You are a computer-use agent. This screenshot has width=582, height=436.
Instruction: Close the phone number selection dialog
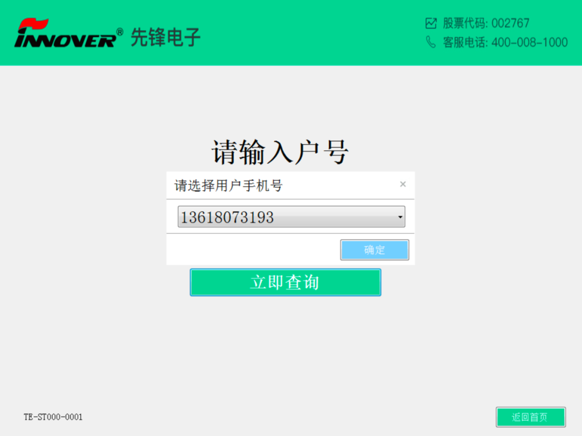pyautogui.click(x=403, y=184)
